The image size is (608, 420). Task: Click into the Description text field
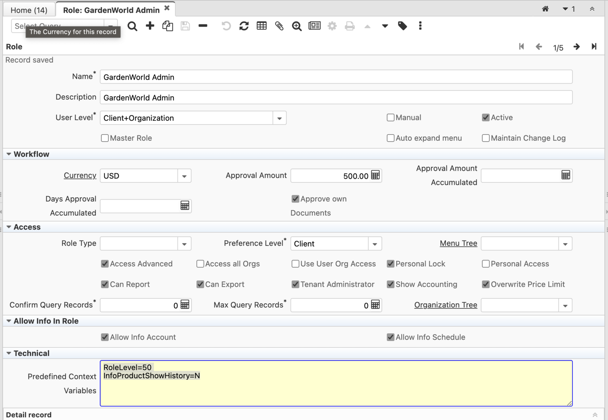click(336, 98)
